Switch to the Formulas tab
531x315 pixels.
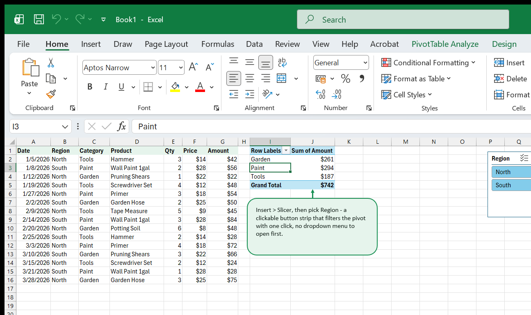(x=218, y=44)
